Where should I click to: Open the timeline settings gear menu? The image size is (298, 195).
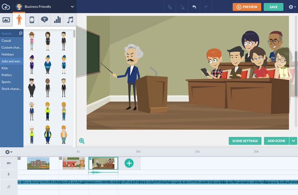[x=8, y=152]
